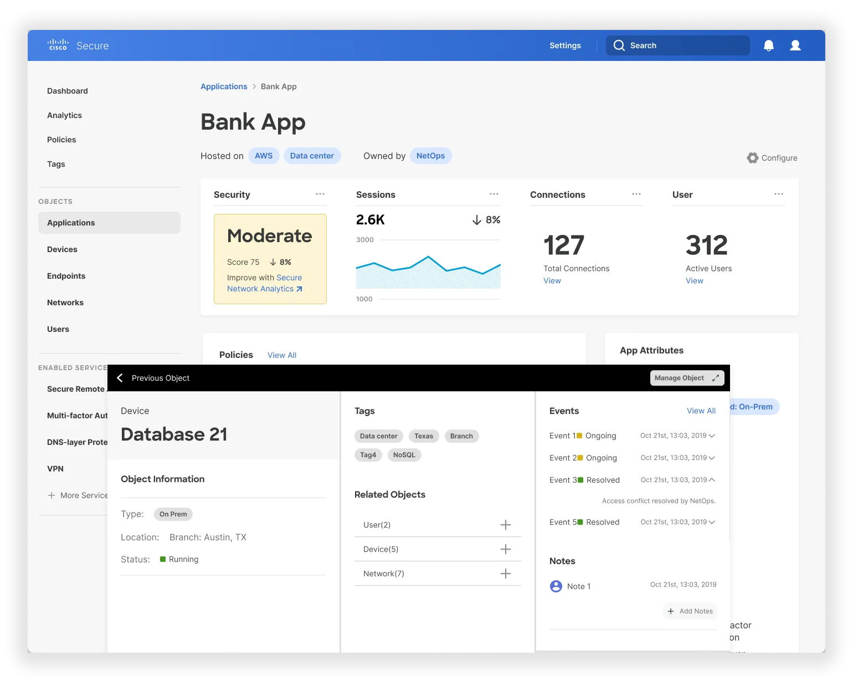
Task: Go back with Previous Object arrow
Action: click(x=120, y=378)
